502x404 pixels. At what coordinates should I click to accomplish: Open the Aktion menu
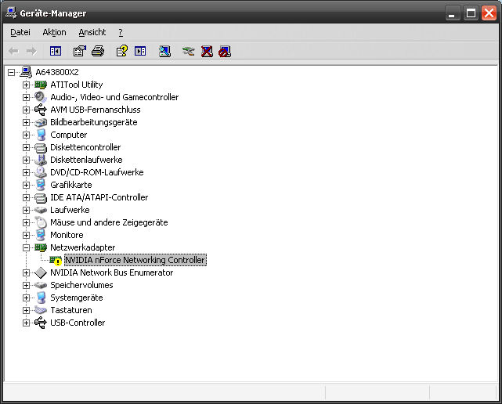[54, 32]
